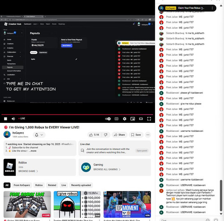Click the #FreeRobux hashtag
Viewport: 224px width, 221px height.
[68, 144]
